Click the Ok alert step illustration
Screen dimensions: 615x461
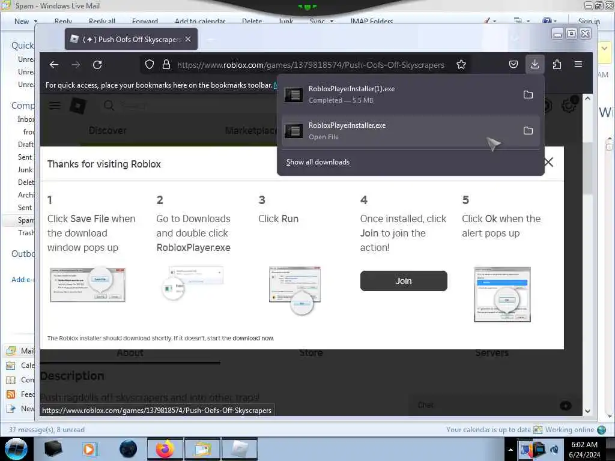click(502, 294)
